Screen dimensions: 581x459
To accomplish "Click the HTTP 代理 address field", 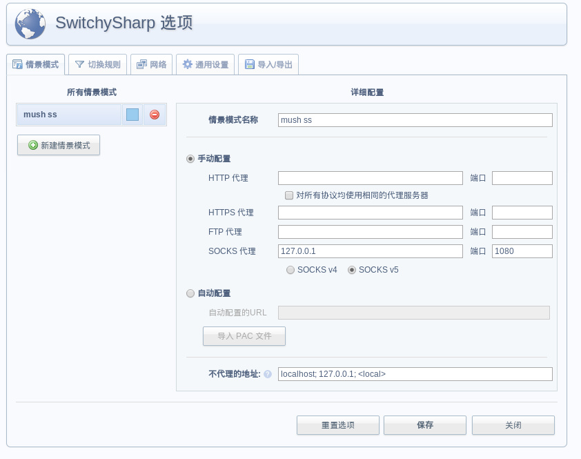I will pyautogui.click(x=370, y=178).
